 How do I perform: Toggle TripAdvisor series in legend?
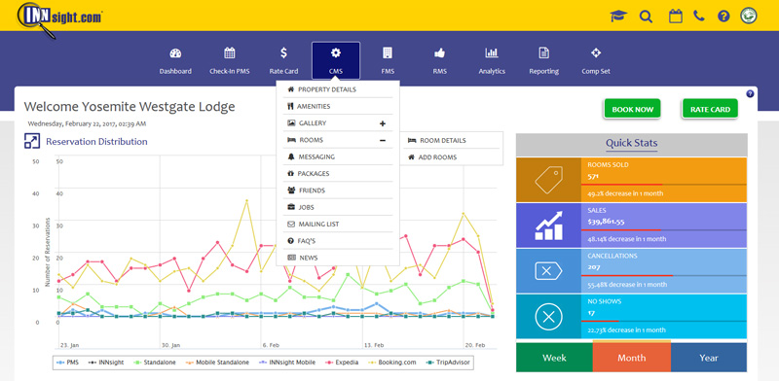click(447, 363)
